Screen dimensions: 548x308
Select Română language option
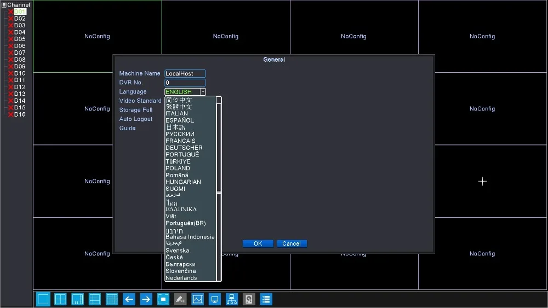pyautogui.click(x=177, y=175)
